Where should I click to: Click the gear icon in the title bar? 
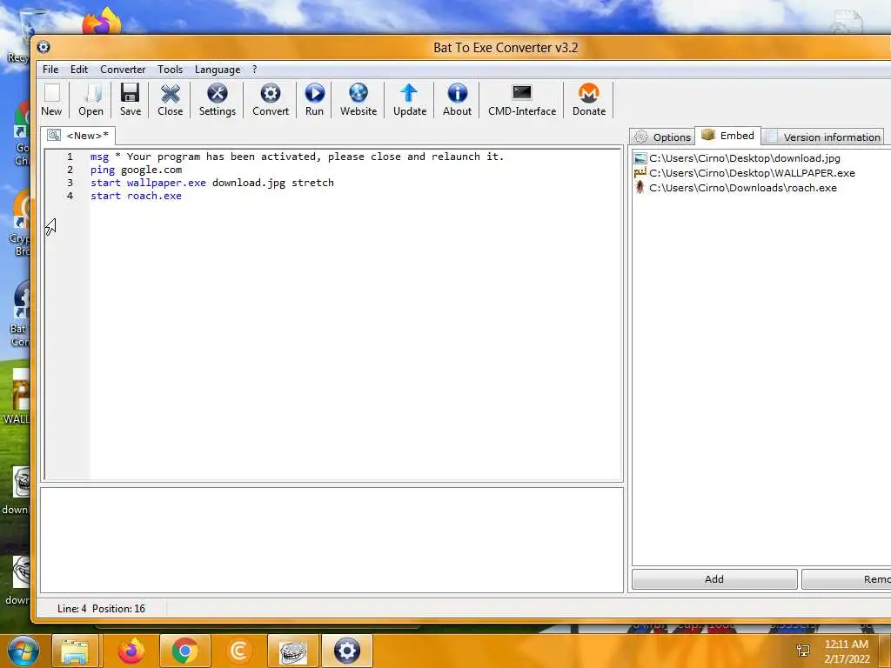[44, 47]
